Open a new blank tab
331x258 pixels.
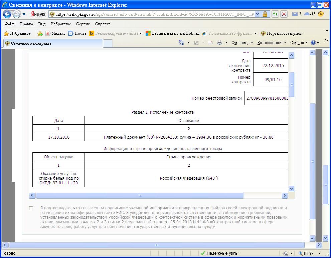108,44
